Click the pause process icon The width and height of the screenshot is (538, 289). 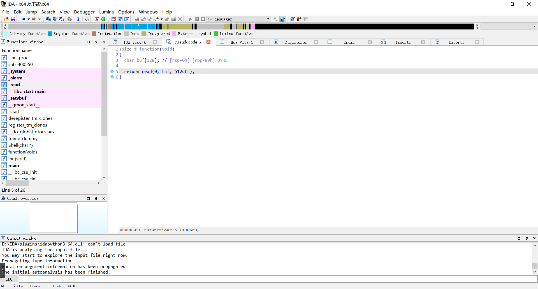(x=197, y=19)
